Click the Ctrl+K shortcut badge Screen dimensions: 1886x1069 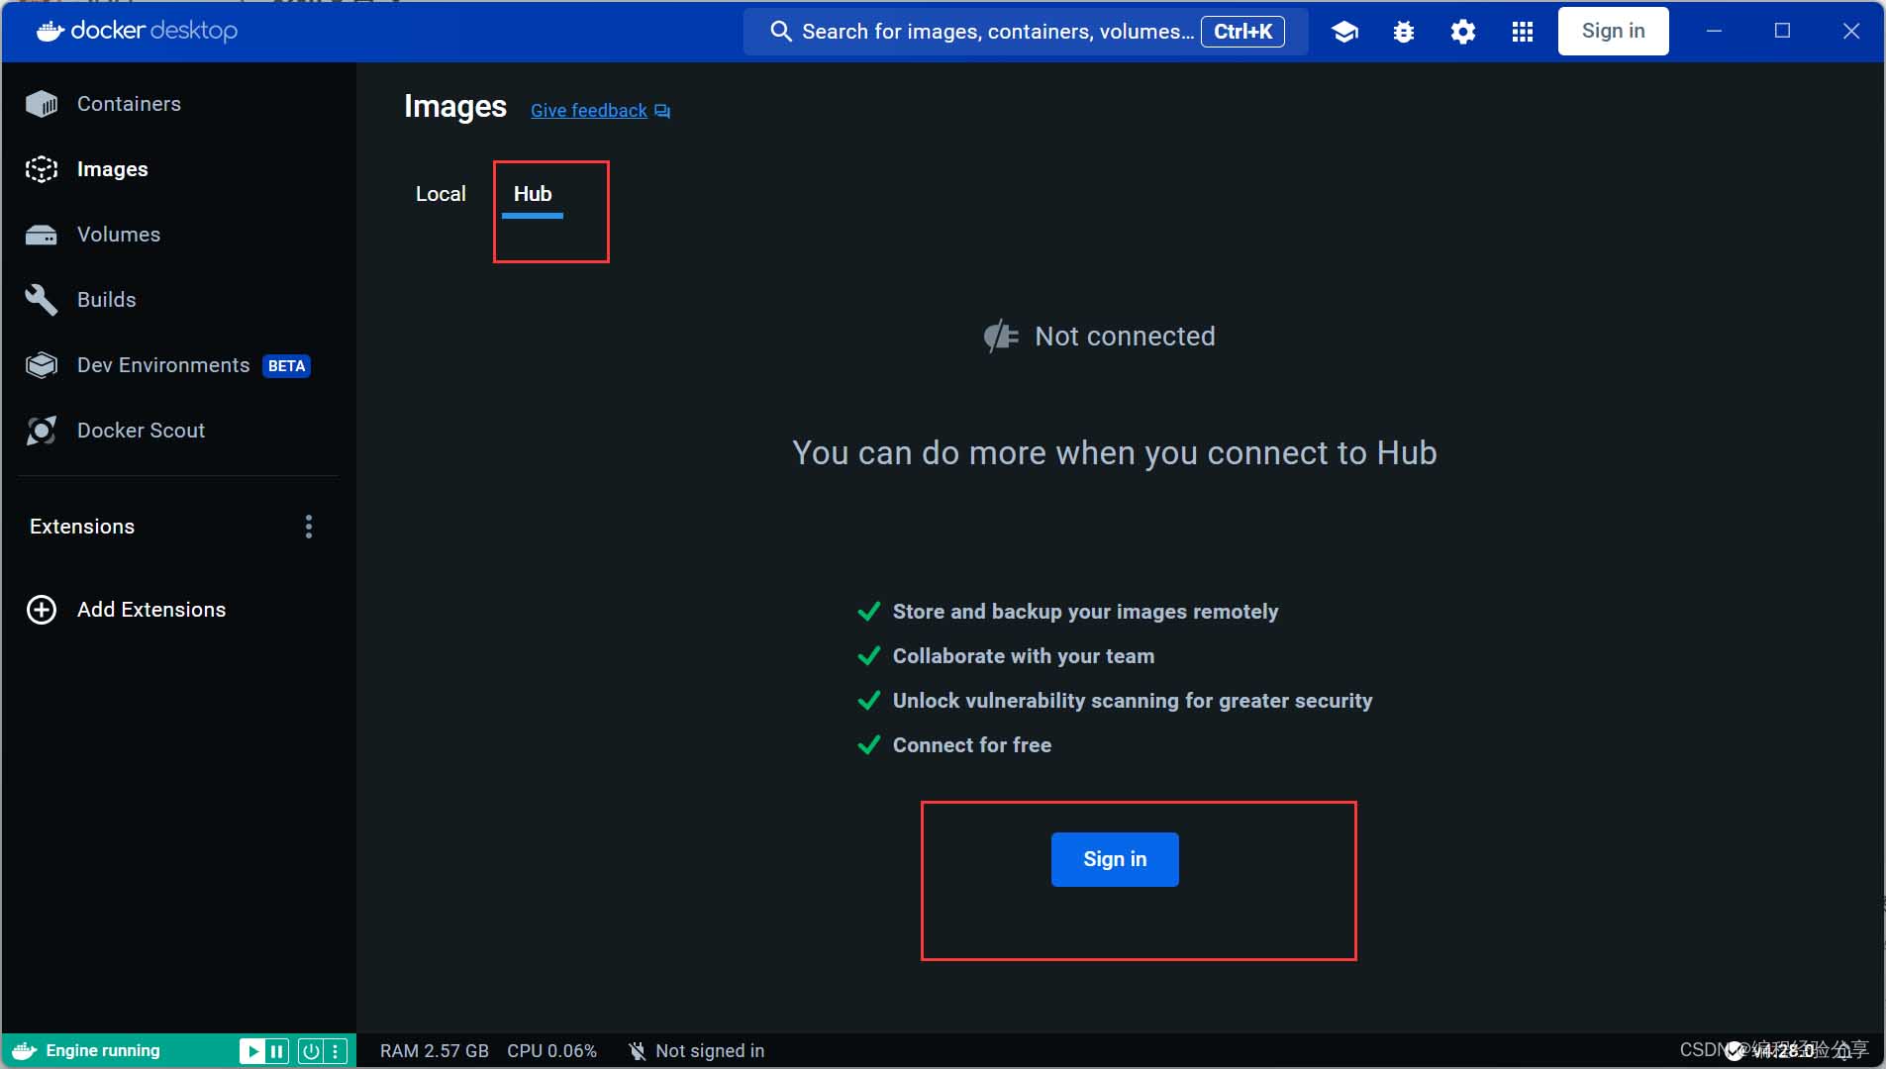pos(1242,32)
